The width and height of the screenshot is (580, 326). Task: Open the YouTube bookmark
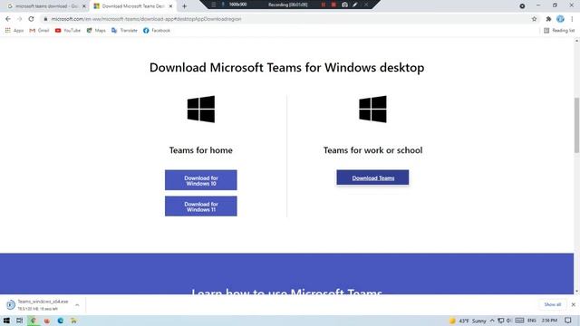(x=68, y=30)
